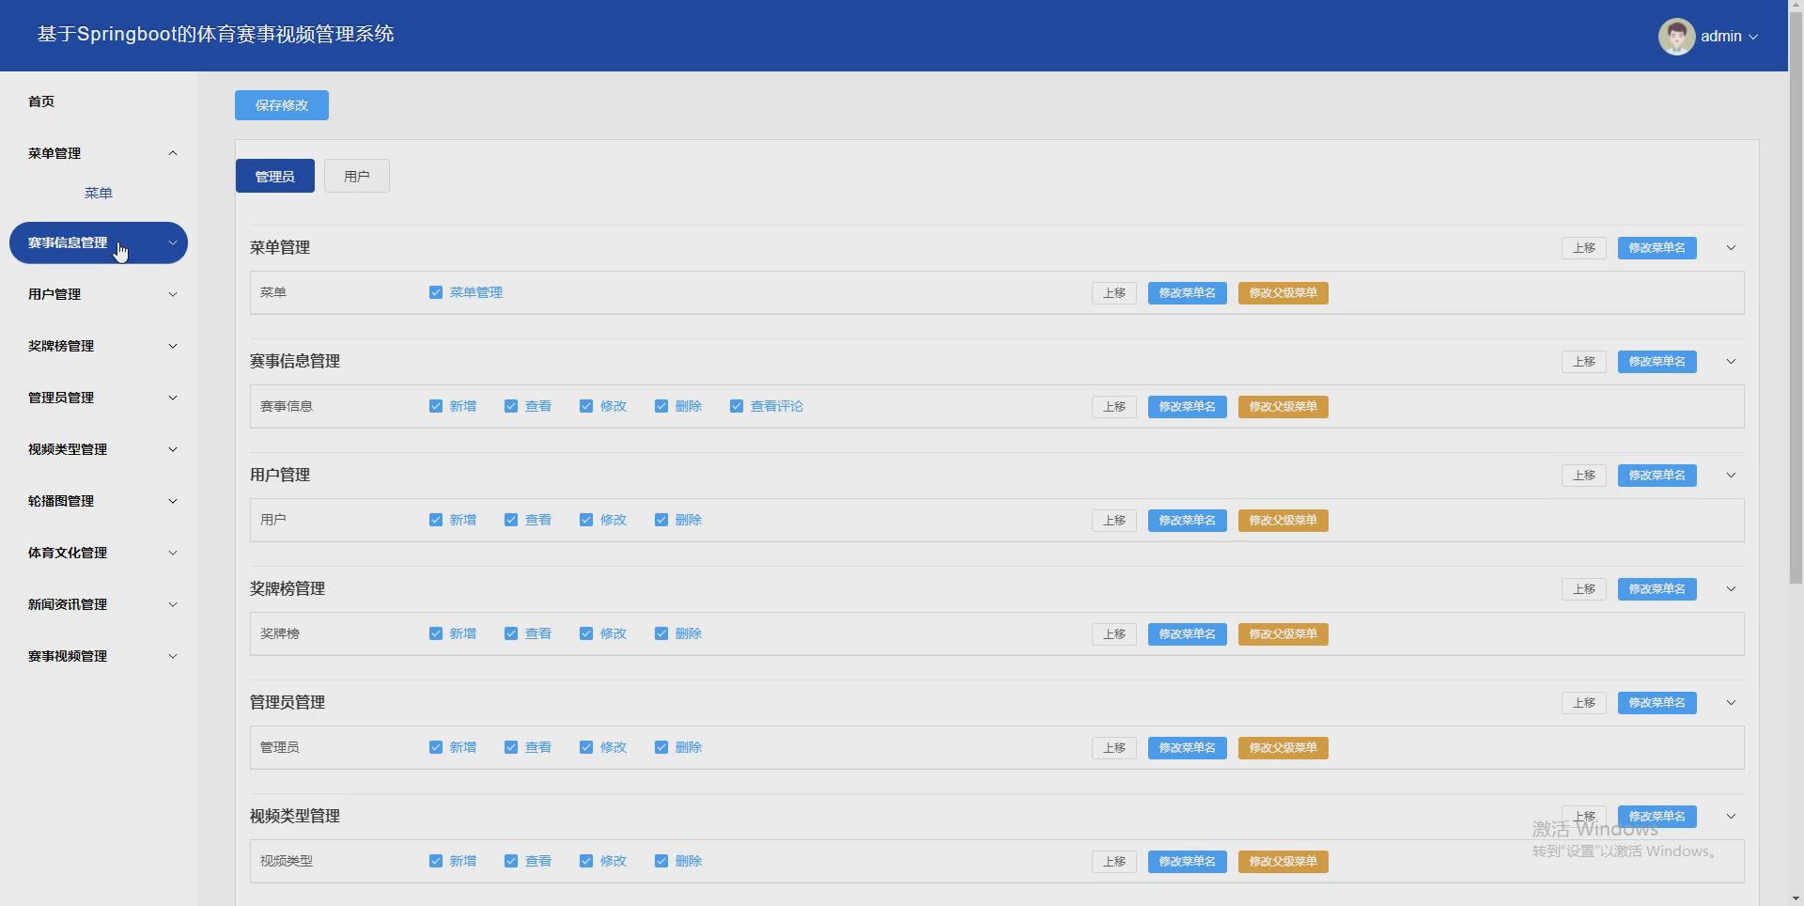
Task: Expand the 轮播图管理 sidebar chevron
Action: coord(173,501)
